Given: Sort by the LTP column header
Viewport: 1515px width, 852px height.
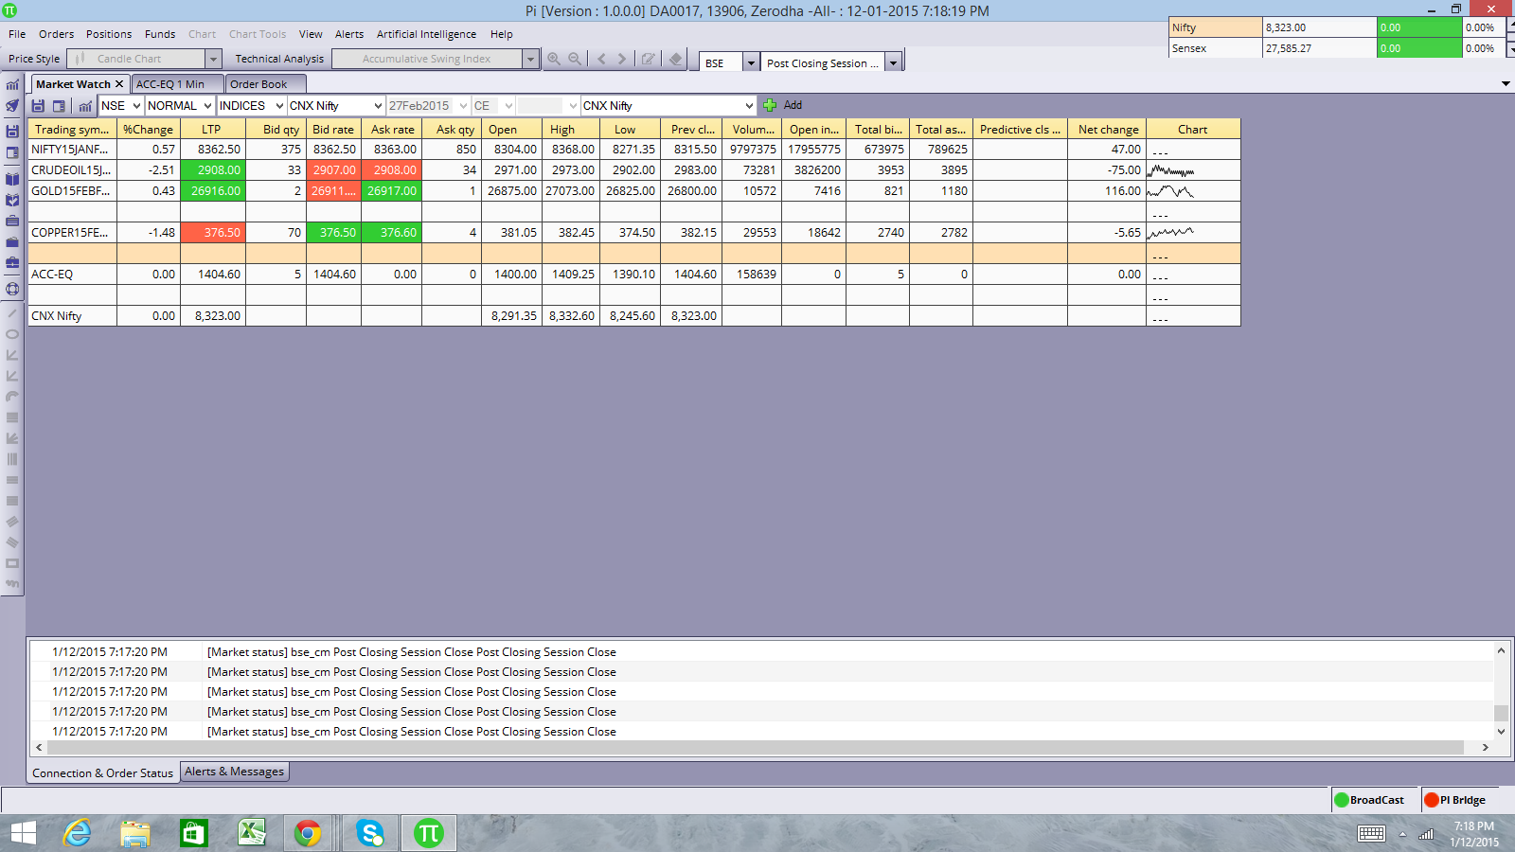Looking at the screenshot, I should tap(212, 130).
